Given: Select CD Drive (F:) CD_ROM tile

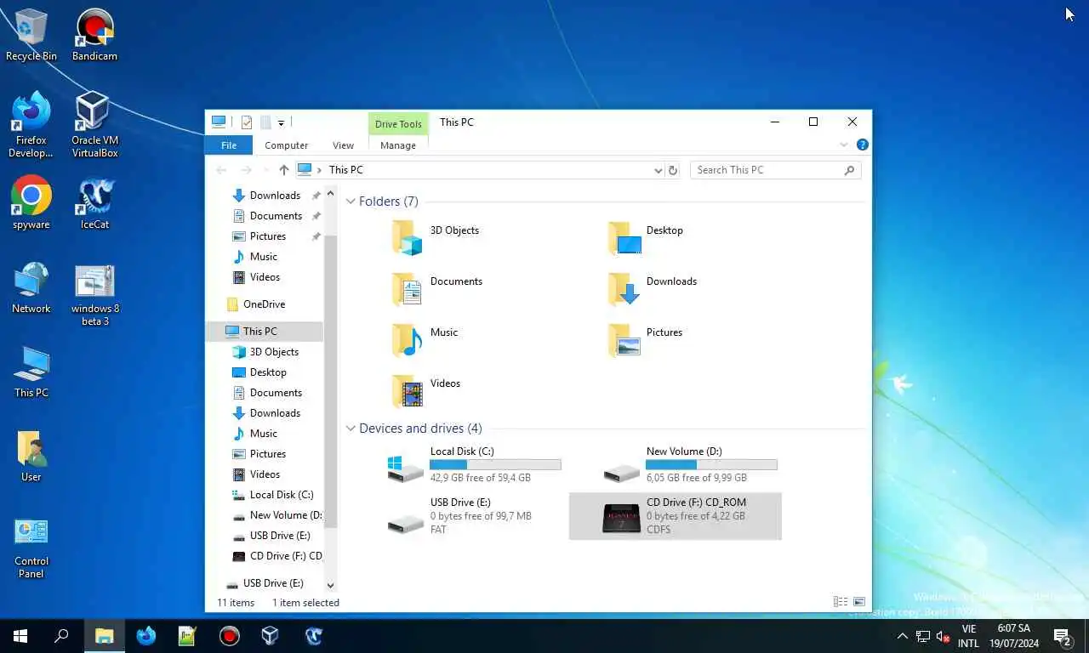Looking at the screenshot, I should tap(675, 516).
